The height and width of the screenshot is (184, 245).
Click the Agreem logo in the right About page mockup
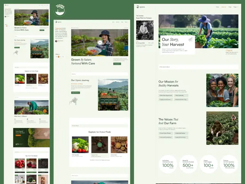[x=140, y=7]
